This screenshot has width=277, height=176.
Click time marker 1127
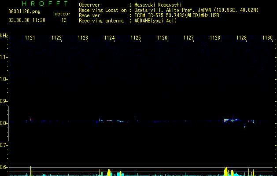188,38
